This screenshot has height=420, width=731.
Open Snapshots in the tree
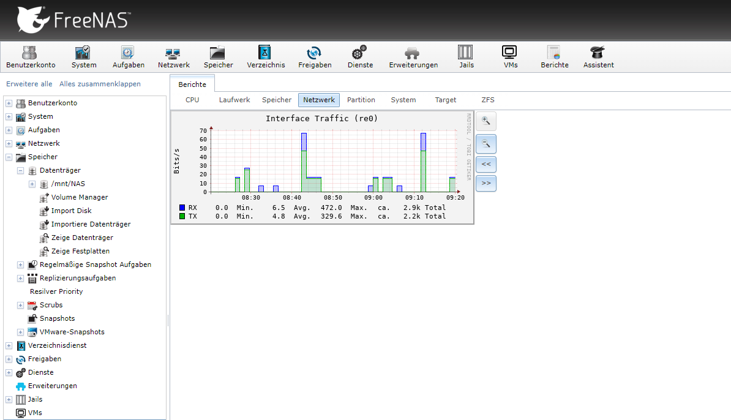57,318
